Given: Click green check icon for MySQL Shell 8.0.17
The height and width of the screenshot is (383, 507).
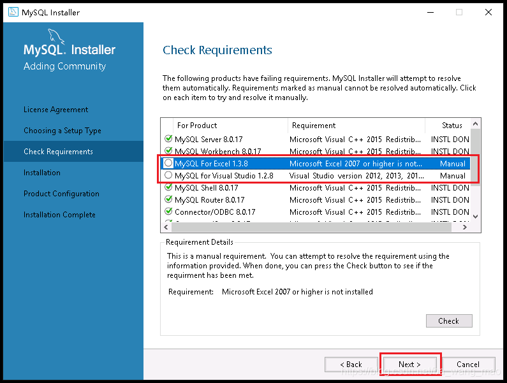Looking at the screenshot, I should (x=168, y=187).
